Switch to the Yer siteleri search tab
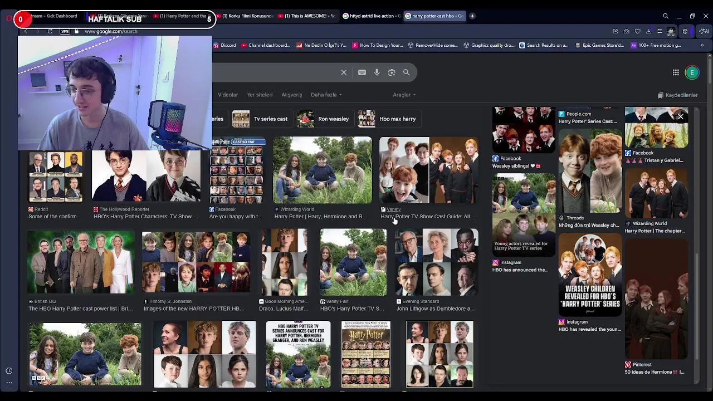Screen dimensions: 713x401 click(260, 95)
